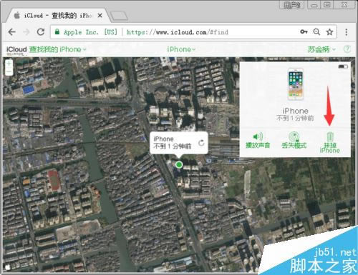Click the zoom magnifier icon in address bar

pyautogui.click(x=316, y=31)
